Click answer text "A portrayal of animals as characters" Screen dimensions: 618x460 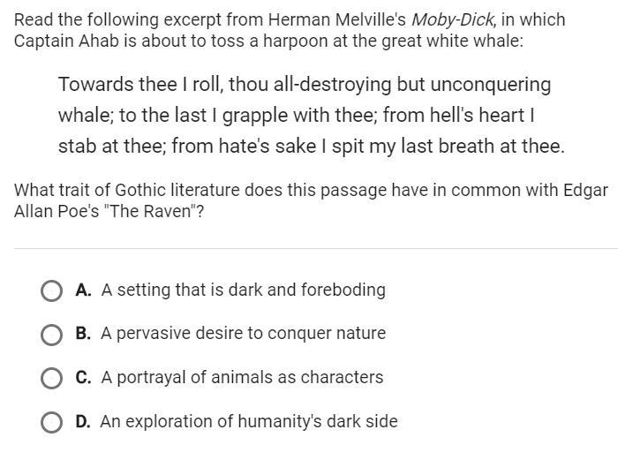242,377
